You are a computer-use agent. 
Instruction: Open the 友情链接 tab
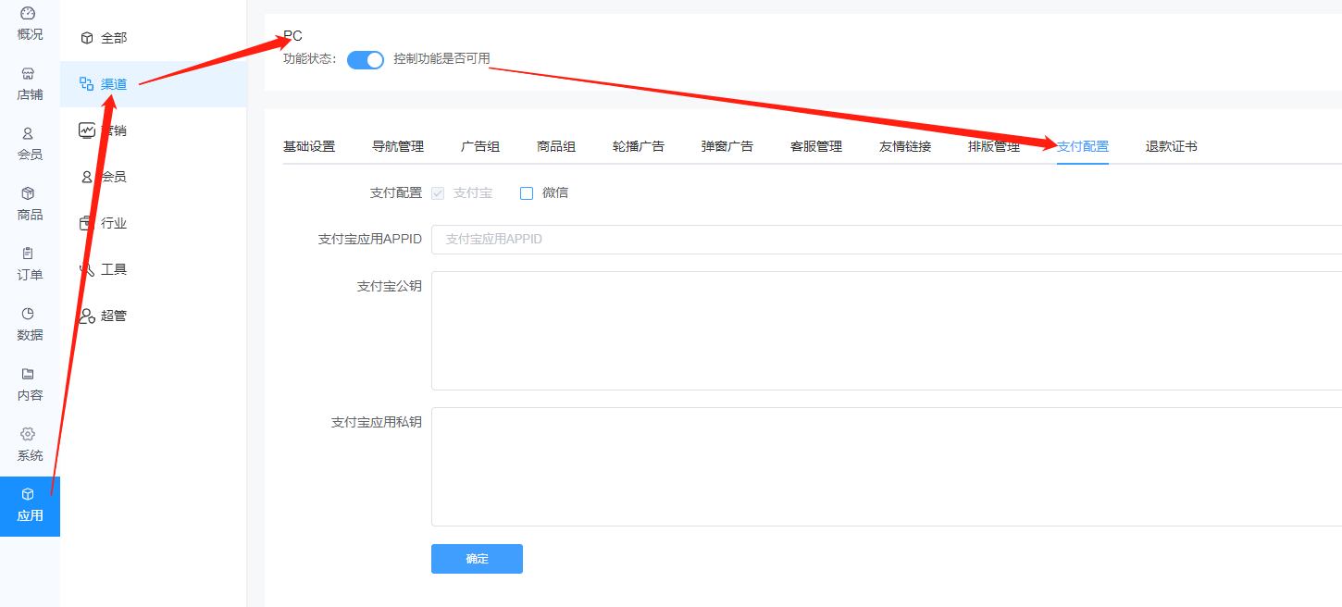[x=905, y=146]
